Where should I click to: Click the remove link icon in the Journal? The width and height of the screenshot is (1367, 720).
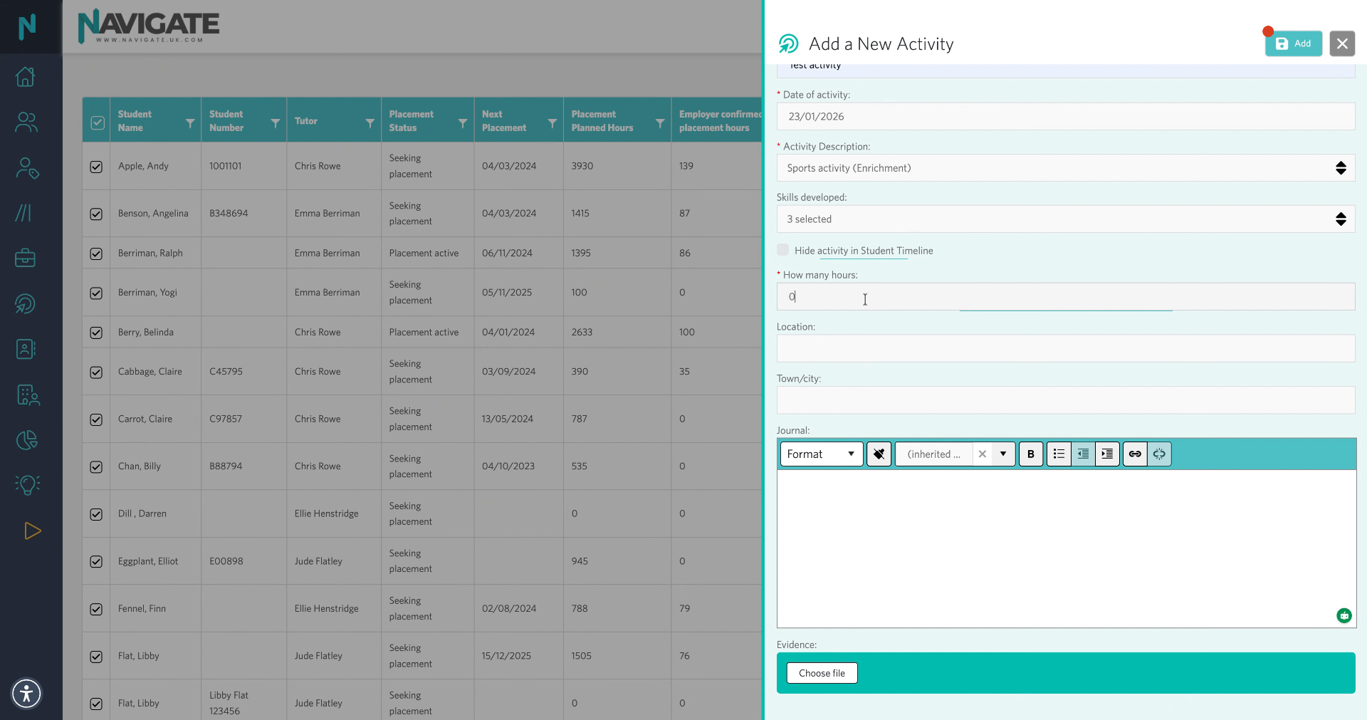1159,454
